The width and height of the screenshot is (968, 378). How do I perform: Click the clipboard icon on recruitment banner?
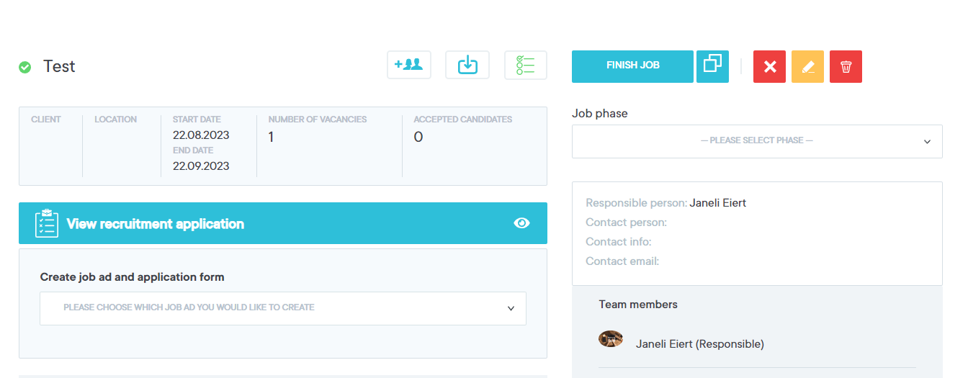pos(47,223)
